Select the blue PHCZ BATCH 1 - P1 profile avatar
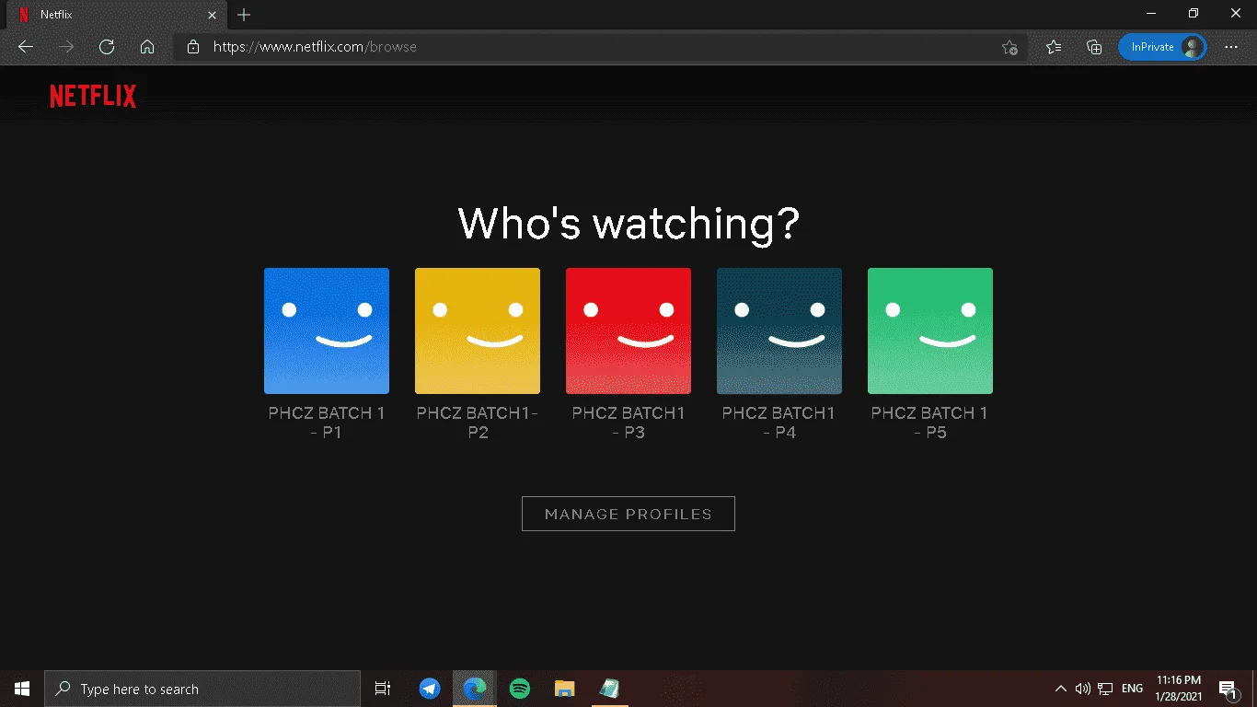Screen dimensions: 1257x707 [x=327, y=330]
